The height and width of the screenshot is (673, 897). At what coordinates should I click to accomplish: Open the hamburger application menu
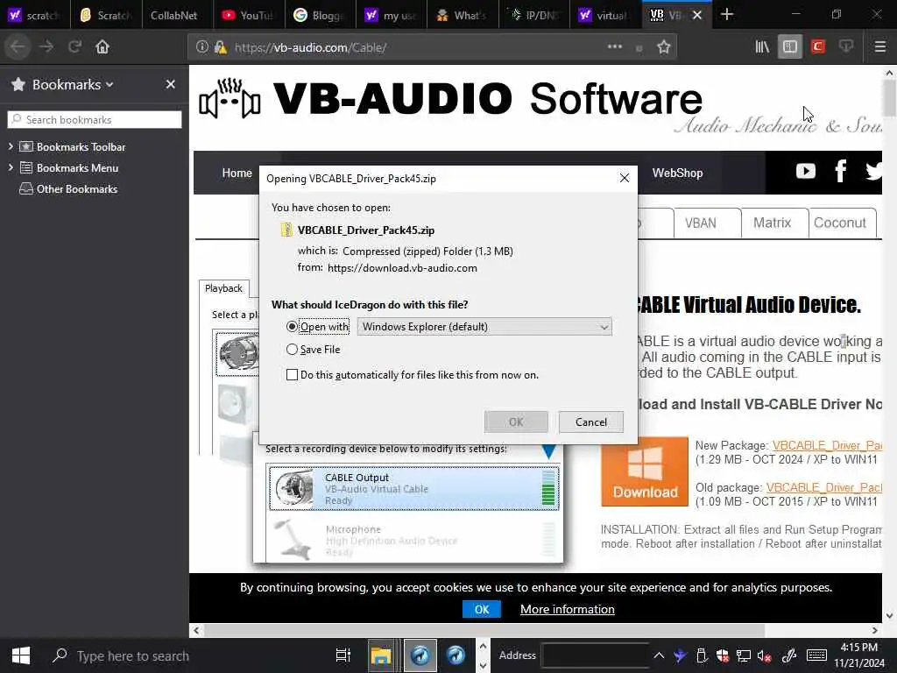pos(880,47)
